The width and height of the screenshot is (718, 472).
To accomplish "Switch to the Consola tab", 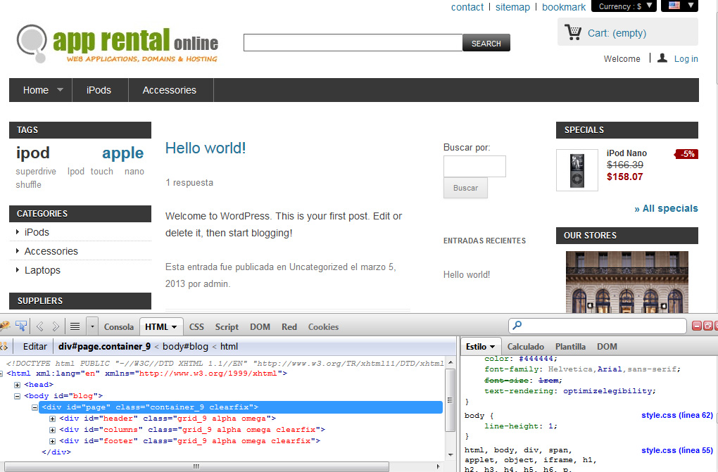I will (x=118, y=327).
